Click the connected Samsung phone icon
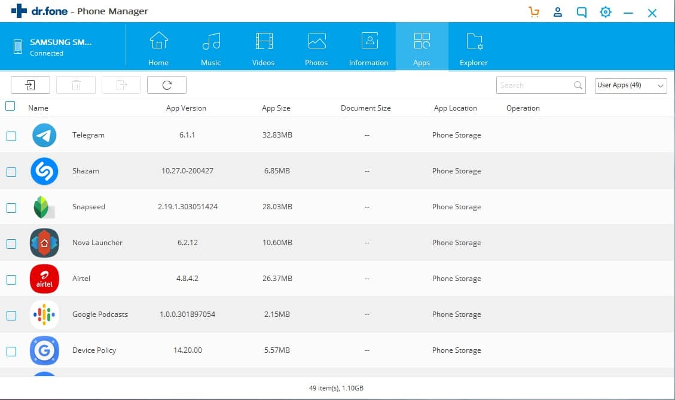675x400 pixels. [x=18, y=47]
